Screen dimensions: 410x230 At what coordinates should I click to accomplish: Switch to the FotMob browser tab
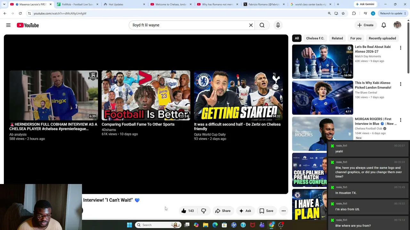click(77, 4)
